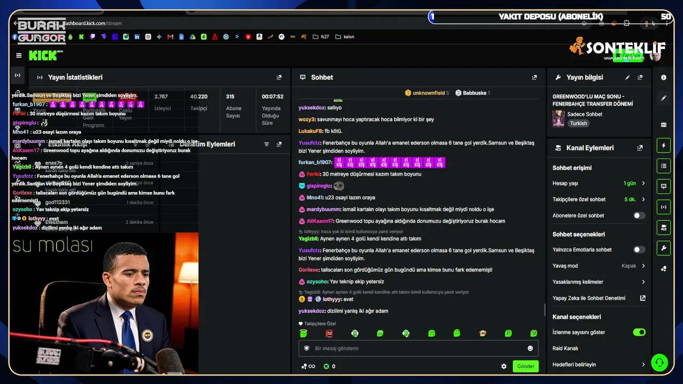
Task: Click username gispiroglu in the Sohbet panel
Action: 319,186
